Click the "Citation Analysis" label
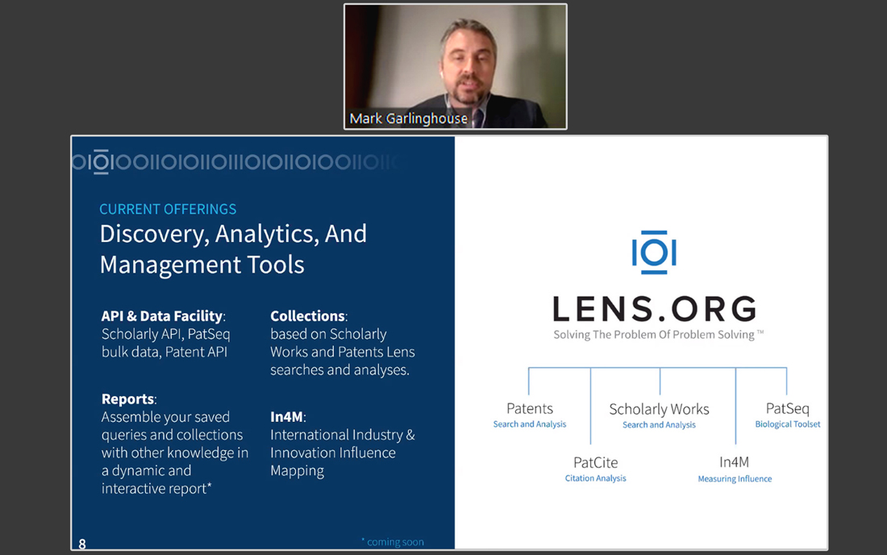 pos(596,478)
